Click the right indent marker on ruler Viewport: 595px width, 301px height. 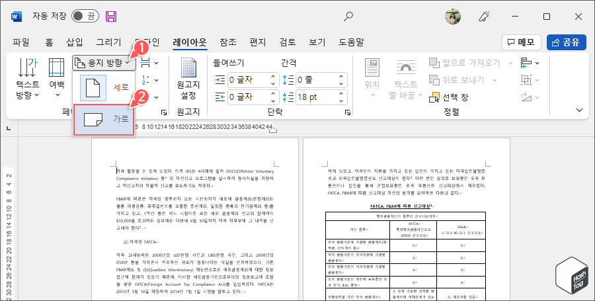272,130
